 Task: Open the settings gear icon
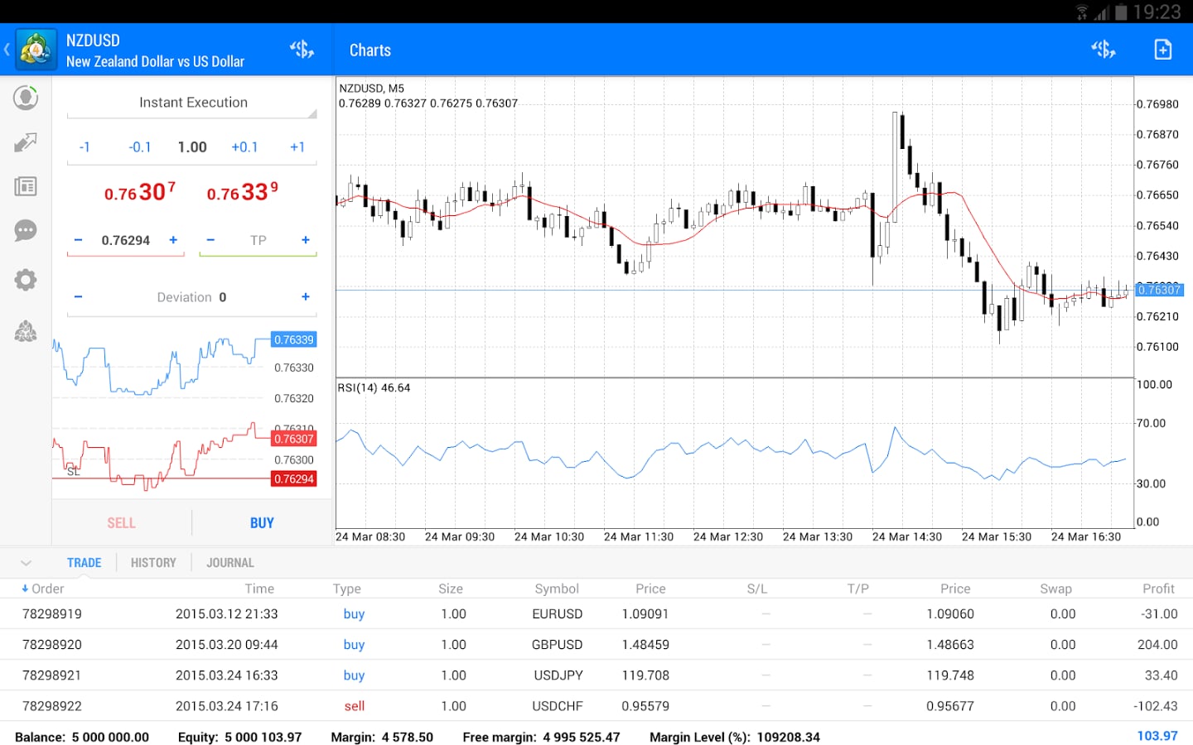26,280
